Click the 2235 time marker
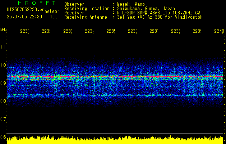 pos(111,31)
